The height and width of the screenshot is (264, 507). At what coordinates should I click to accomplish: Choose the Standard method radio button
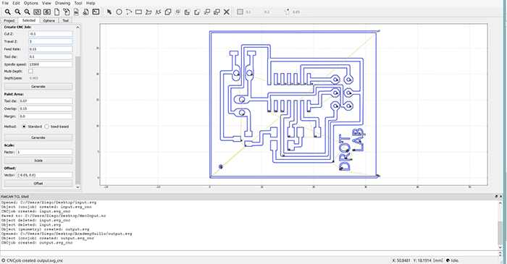(24, 127)
